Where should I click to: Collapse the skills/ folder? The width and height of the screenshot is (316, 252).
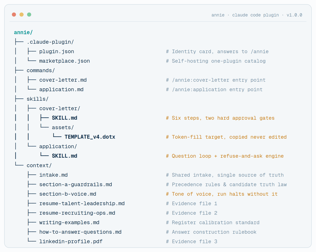click(37, 99)
